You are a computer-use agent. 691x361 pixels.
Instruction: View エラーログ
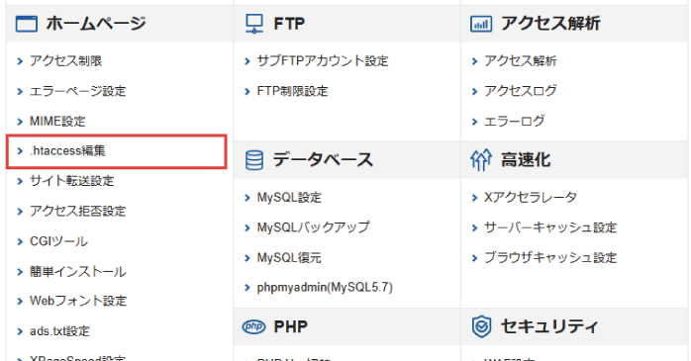pos(514,121)
